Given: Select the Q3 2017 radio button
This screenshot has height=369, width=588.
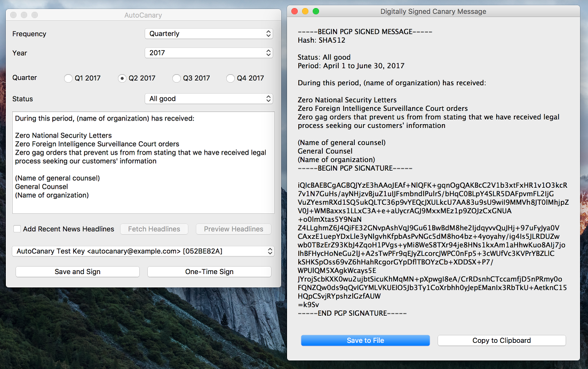Looking at the screenshot, I should pyautogui.click(x=177, y=78).
